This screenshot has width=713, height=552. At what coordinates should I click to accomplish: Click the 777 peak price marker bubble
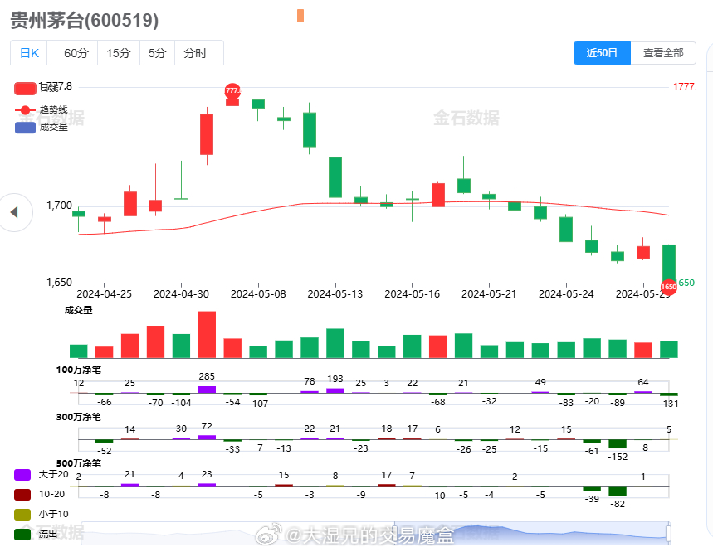pyautogui.click(x=232, y=90)
